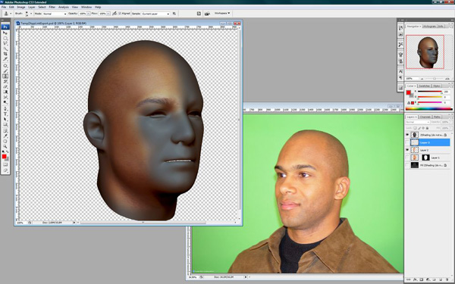The height and width of the screenshot is (284, 455).
Task: Click the delete layer trash icon
Action: click(447, 280)
